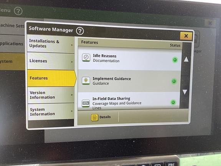The width and height of the screenshot is (221, 166).
Task: Select In-Field Data Sharing icon
Action: click(x=86, y=103)
